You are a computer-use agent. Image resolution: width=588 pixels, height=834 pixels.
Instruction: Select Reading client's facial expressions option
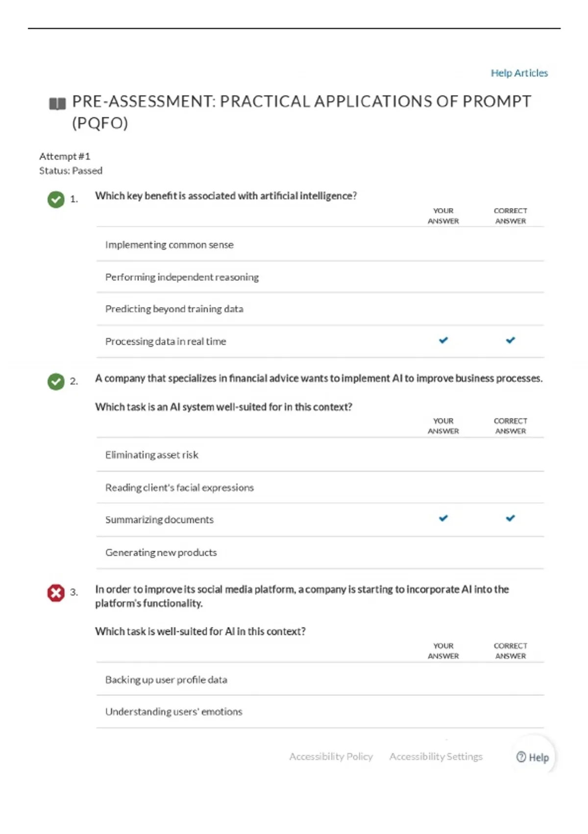320,488
